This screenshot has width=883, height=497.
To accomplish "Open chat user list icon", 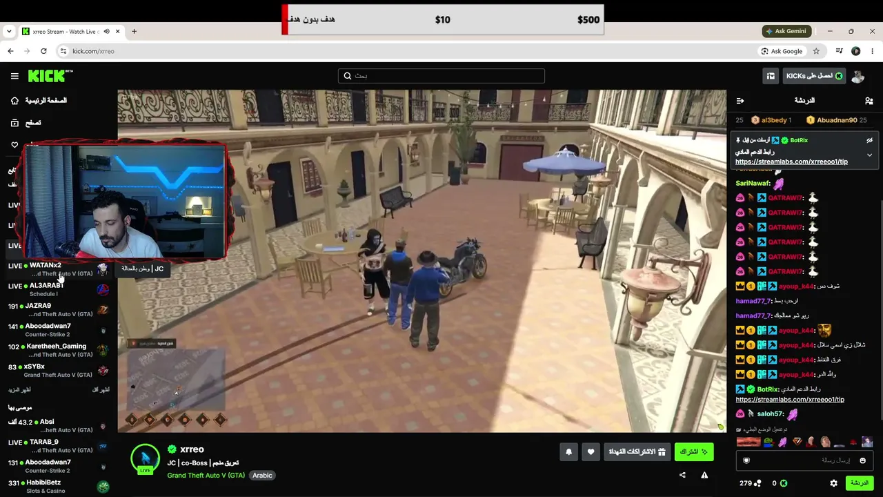I will [x=869, y=101].
